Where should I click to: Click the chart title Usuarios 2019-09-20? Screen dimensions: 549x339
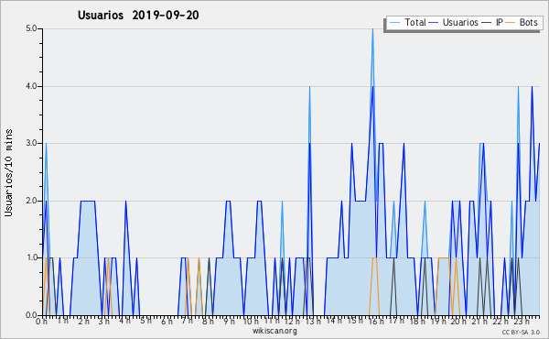coord(138,15)
